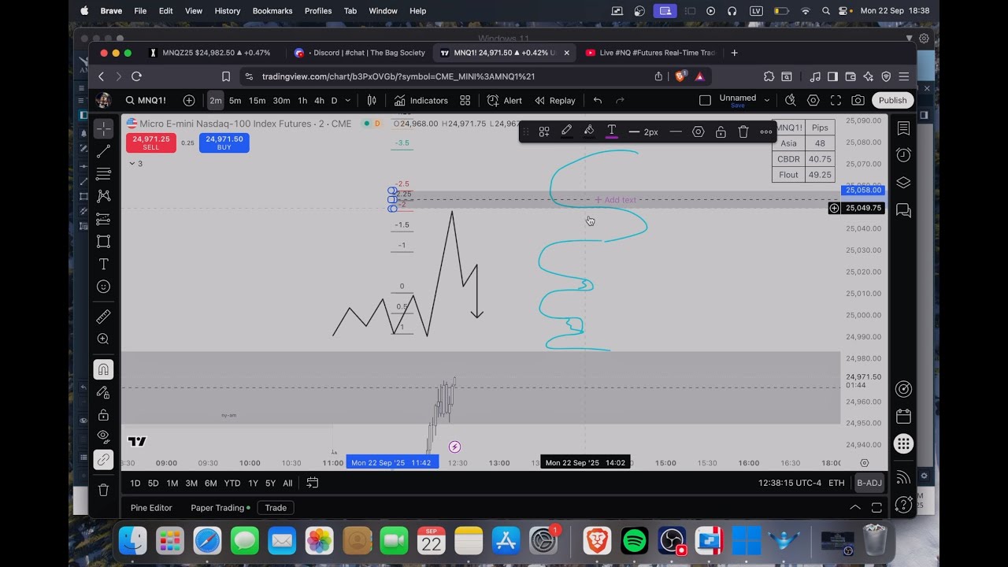
Task: Toggle lock all drawing tools
Action: [x=103, y=414]
